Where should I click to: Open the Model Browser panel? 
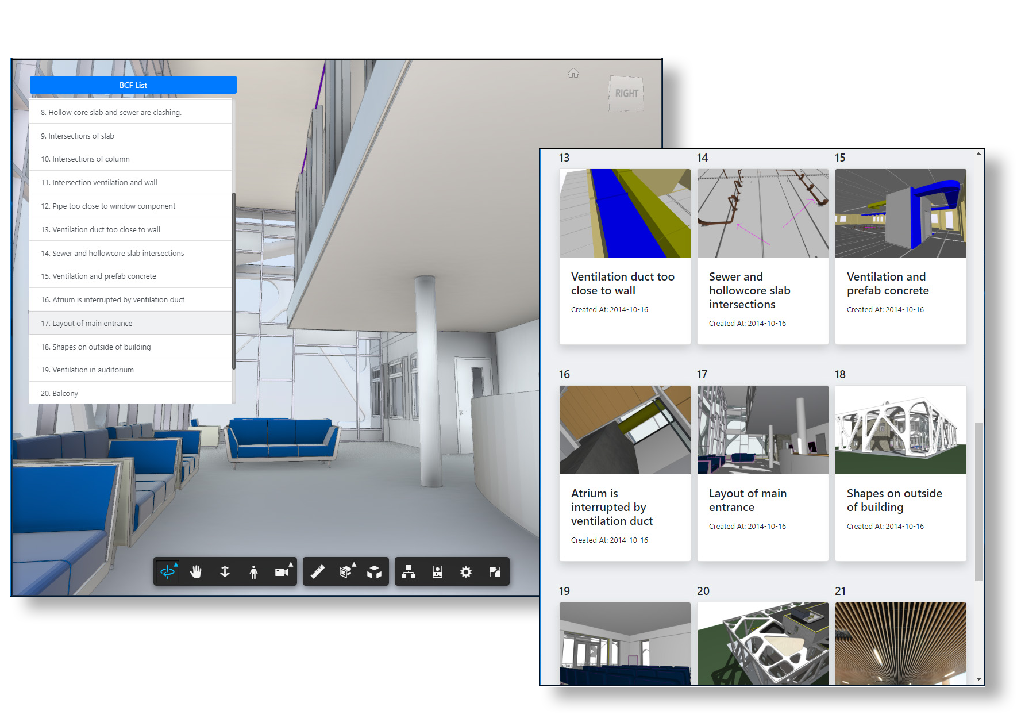pyautogui.click(x=409, y=571)
